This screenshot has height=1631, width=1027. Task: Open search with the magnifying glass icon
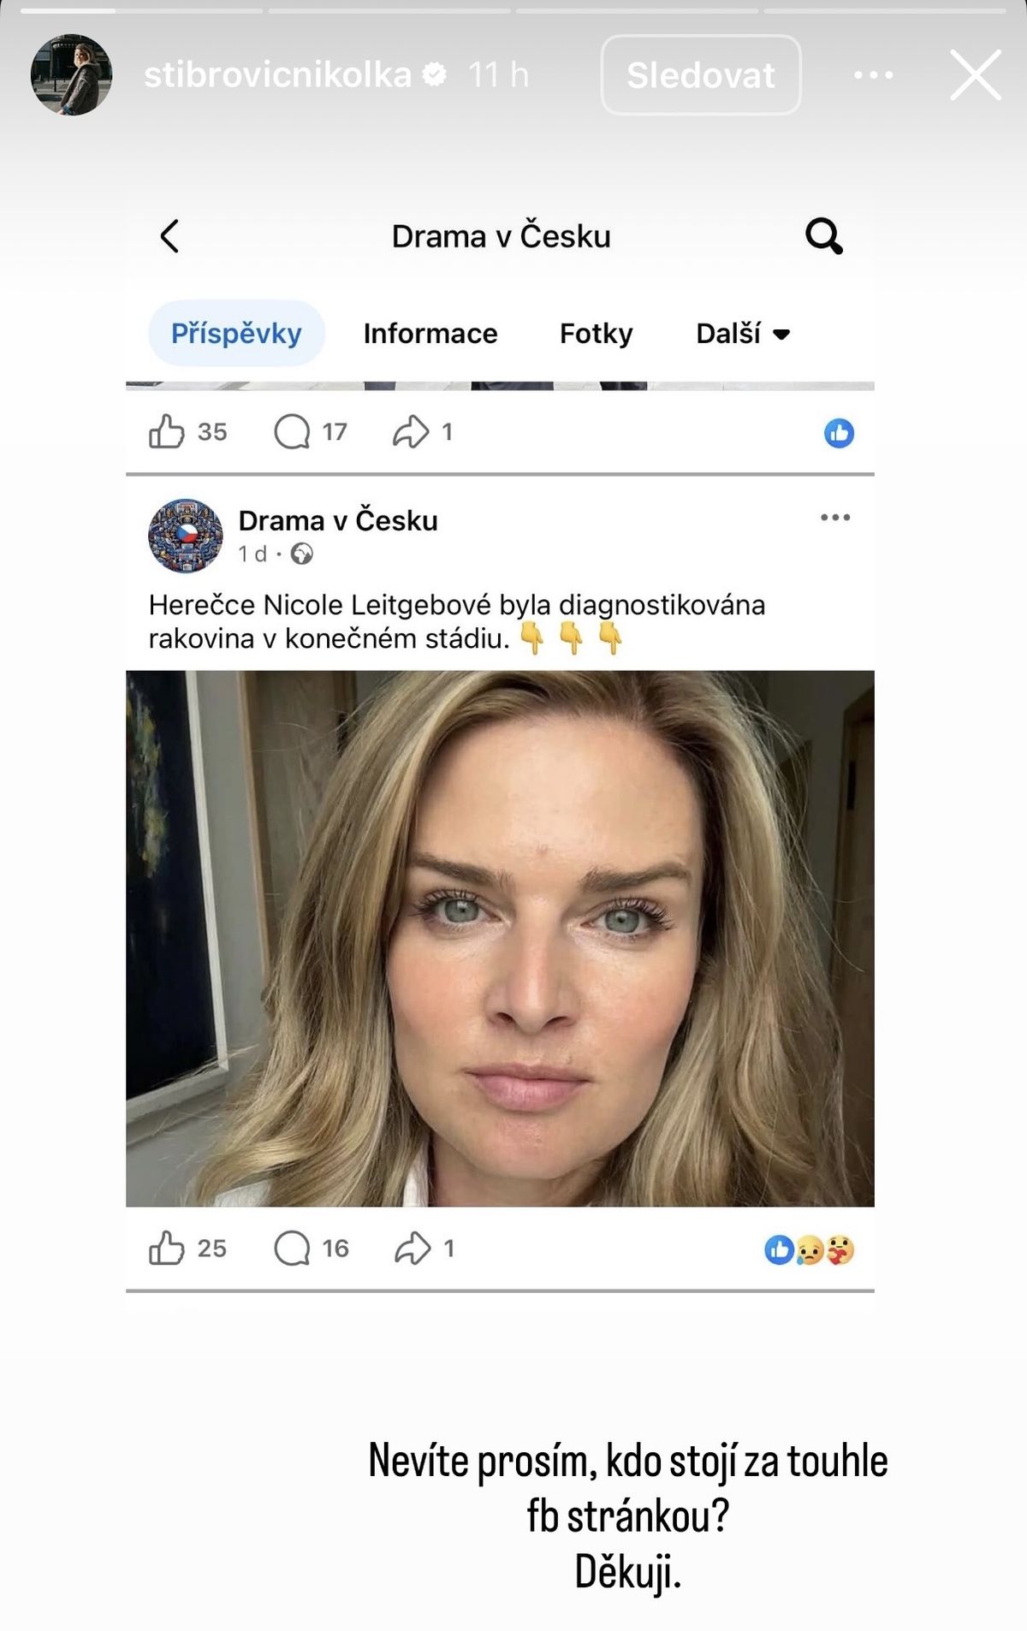click(x=823, y=236)
